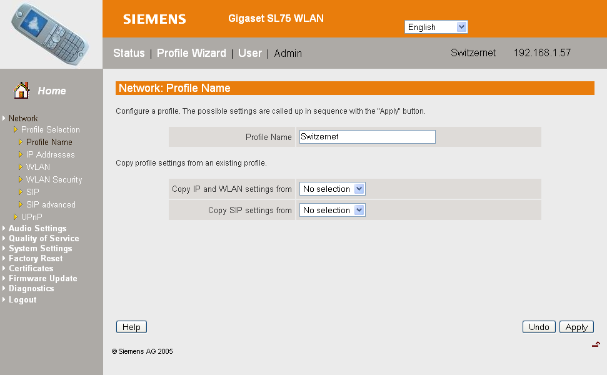The width and height of the screenshot is (607, 375).
Task: Open the SIP sidebar item
Action: pyautogui.click(x=33, y=192)
